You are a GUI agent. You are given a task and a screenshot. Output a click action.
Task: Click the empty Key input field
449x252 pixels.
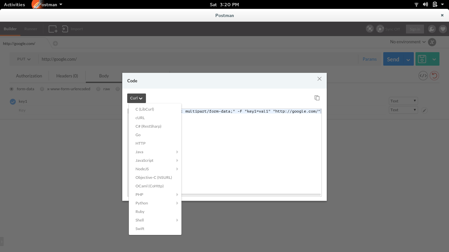point(69,110)
